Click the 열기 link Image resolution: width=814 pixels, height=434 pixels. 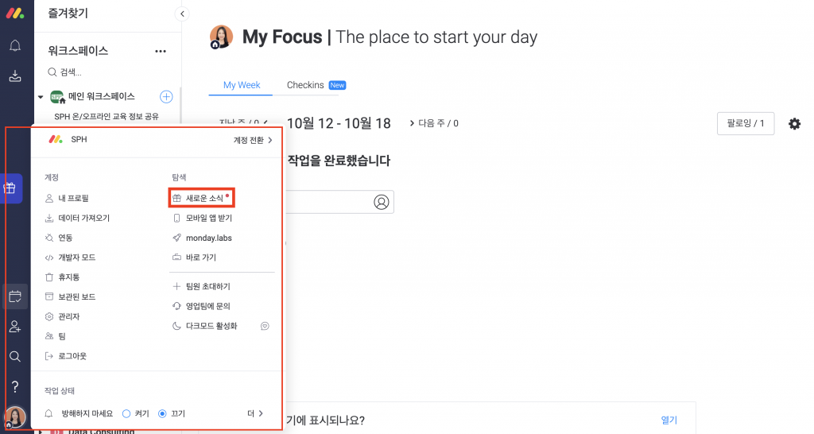[669, 420]
